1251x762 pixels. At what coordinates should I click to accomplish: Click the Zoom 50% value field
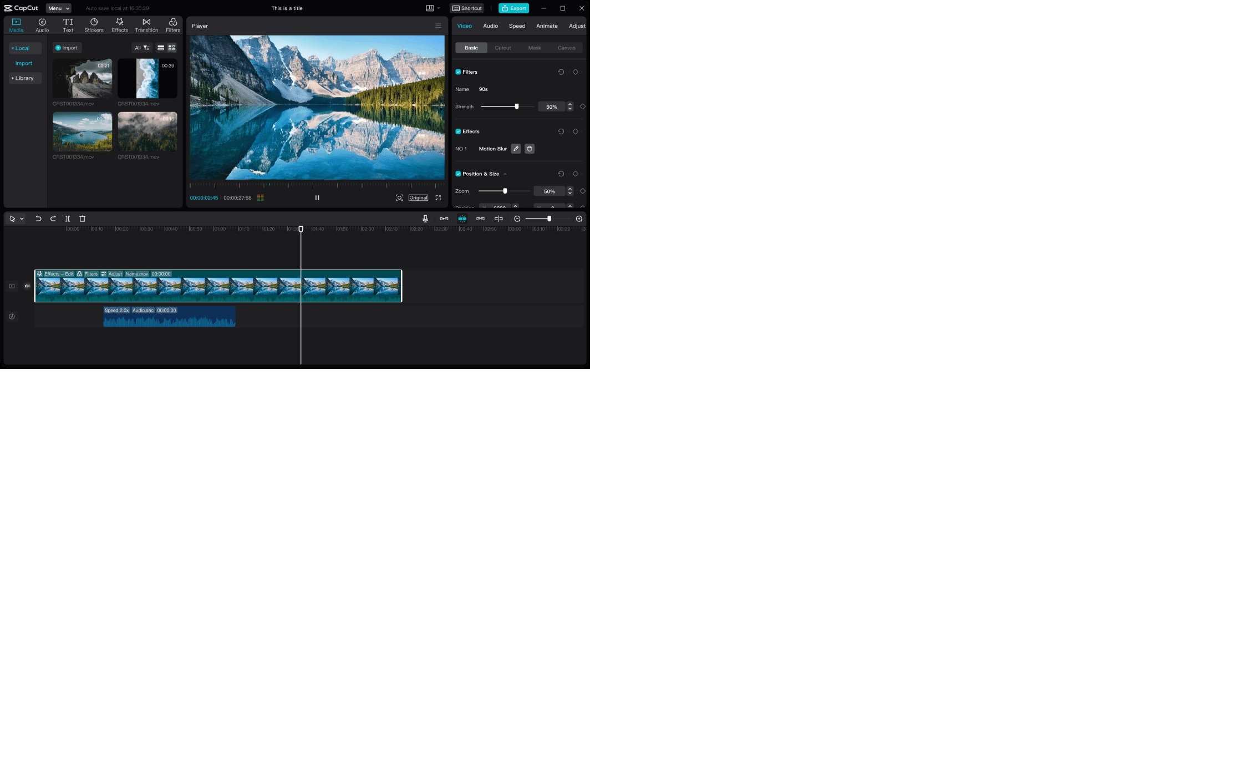pyautogui.click(x=550, y=191)
